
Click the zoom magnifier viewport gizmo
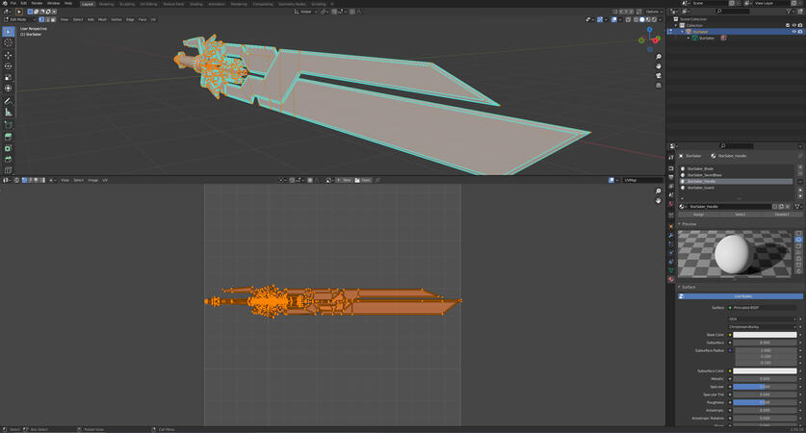(659, 57)
